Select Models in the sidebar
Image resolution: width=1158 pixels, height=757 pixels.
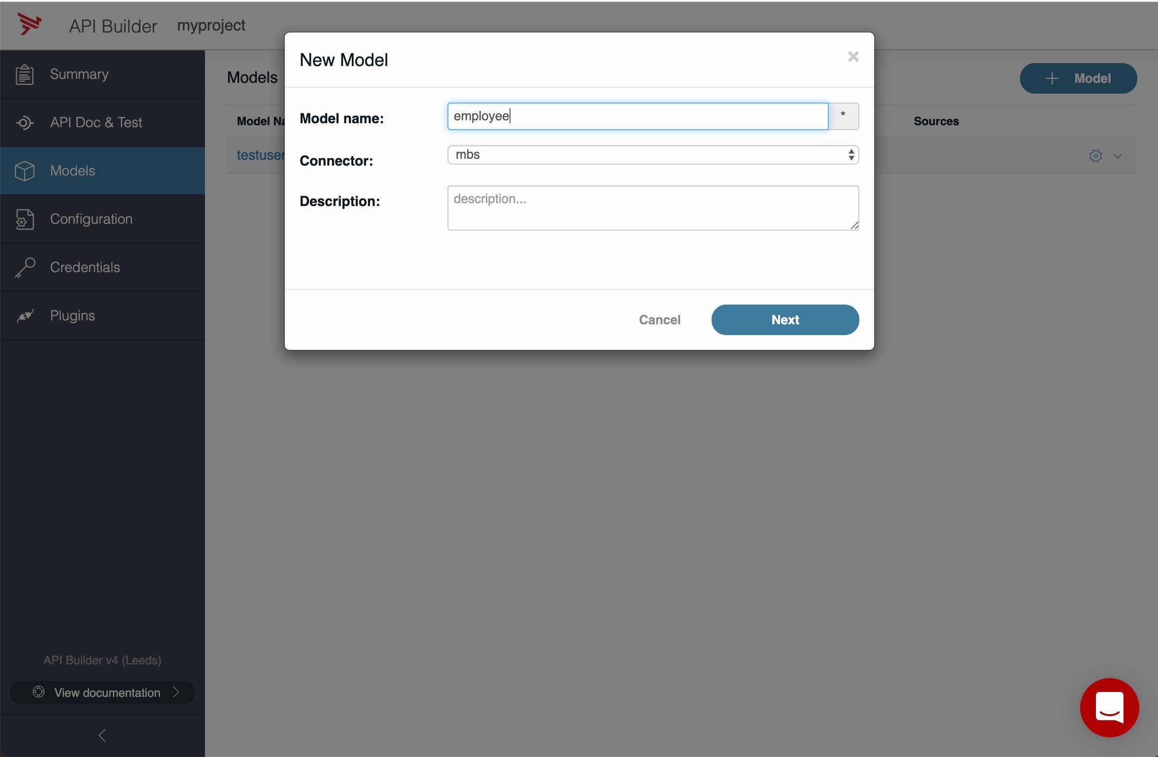pos(102,171)
